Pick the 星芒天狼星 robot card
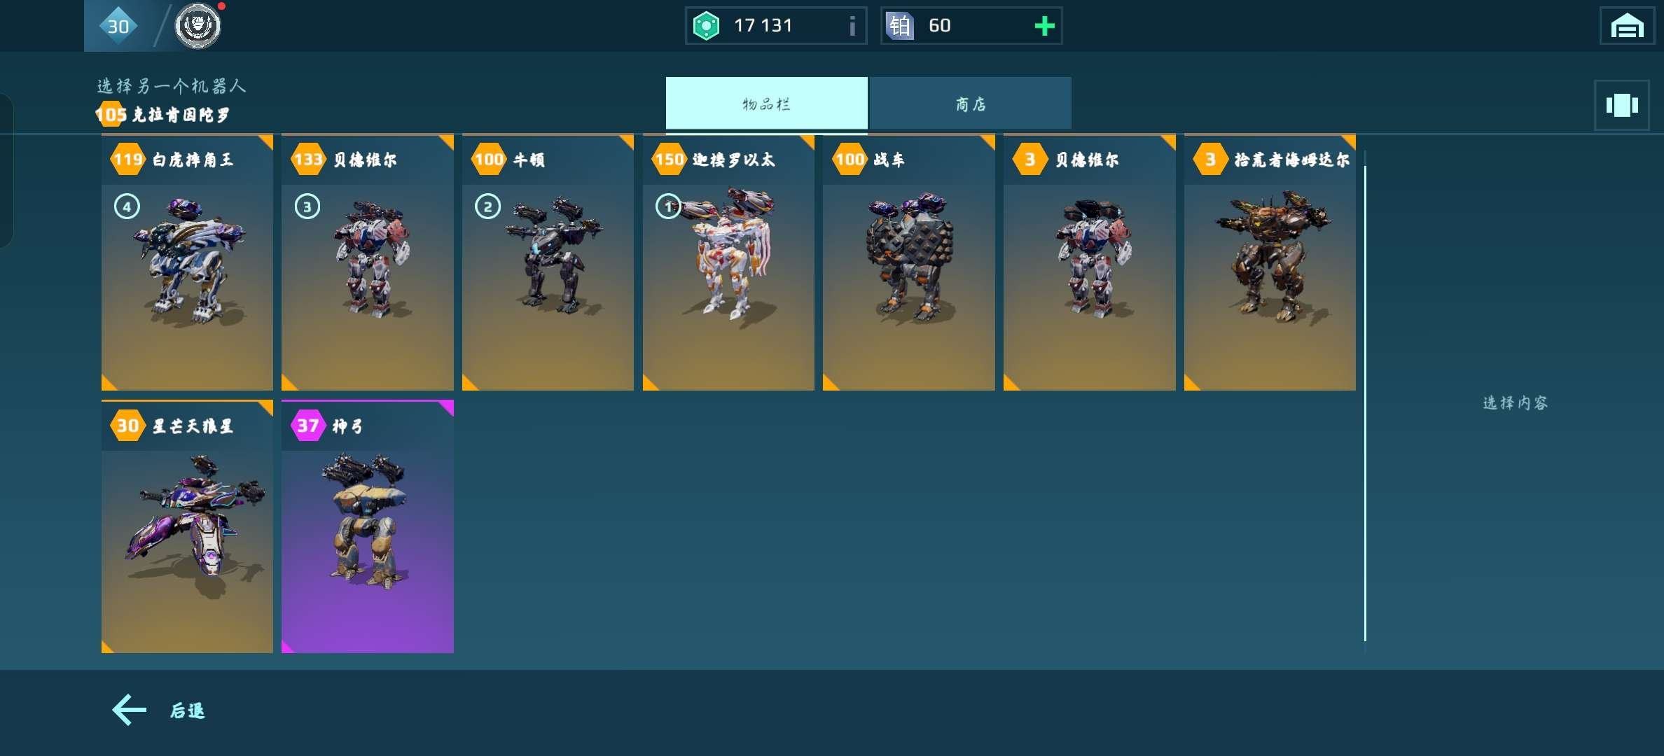This screenshot has height=756, width=1664. click(x=187, y=526)
